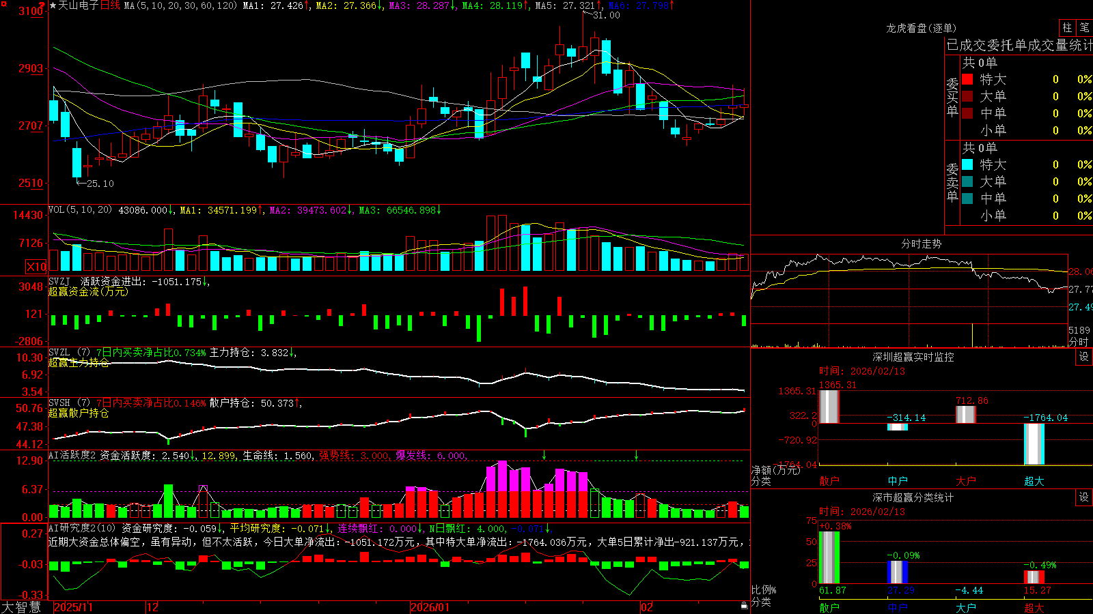Click the 超赢散户持仓 label
Viewport: 1093px width, 614px height.
(x=79, y=413)
